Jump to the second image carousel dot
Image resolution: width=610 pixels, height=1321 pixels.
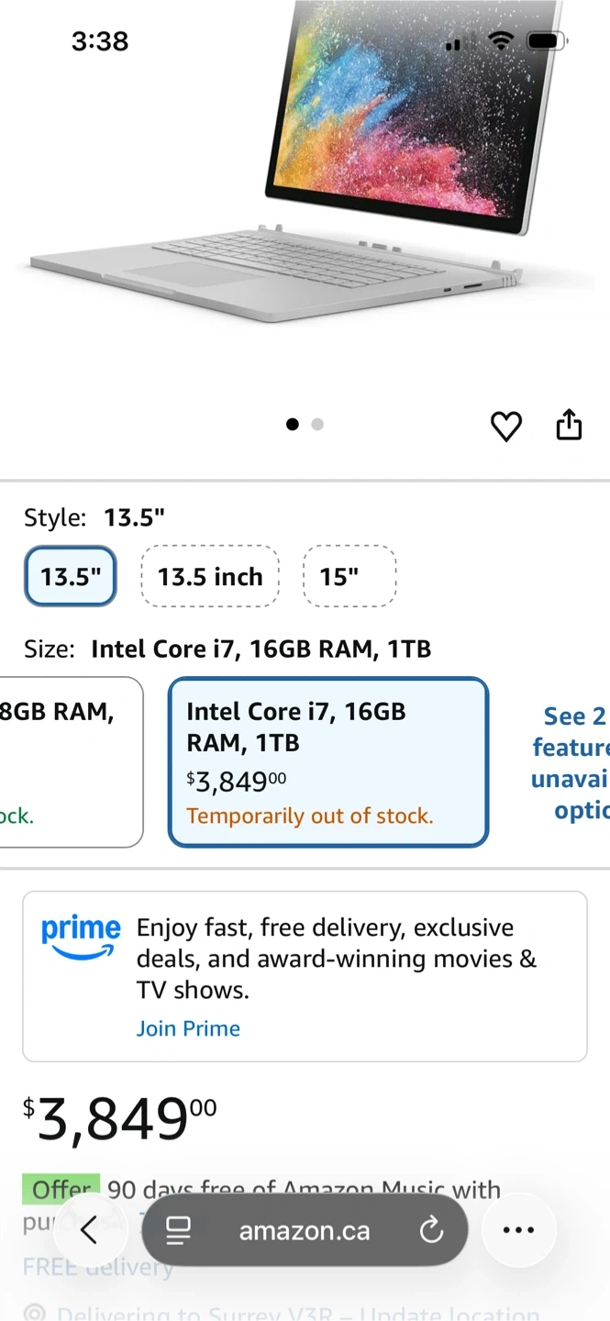click(317, 424)
